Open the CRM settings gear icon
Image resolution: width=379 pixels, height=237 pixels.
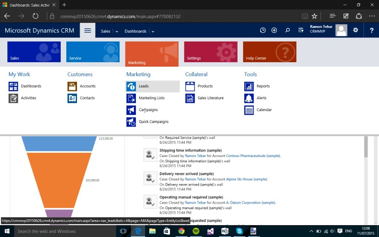[x=356, y=30]
